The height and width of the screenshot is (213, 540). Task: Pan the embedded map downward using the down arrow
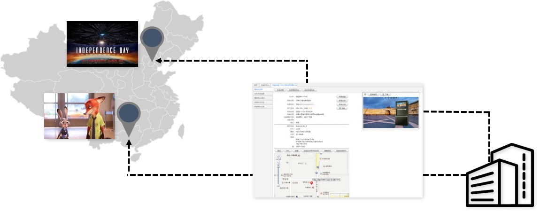pyautogui.click(x=278, y=161)
